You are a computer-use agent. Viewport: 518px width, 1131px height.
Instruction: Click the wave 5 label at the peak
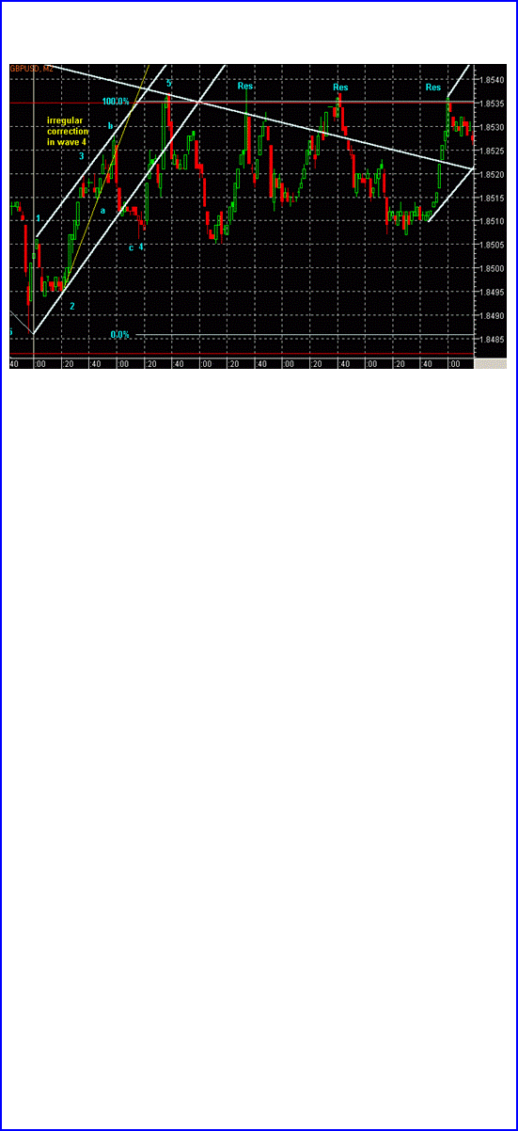click(169, 84)
